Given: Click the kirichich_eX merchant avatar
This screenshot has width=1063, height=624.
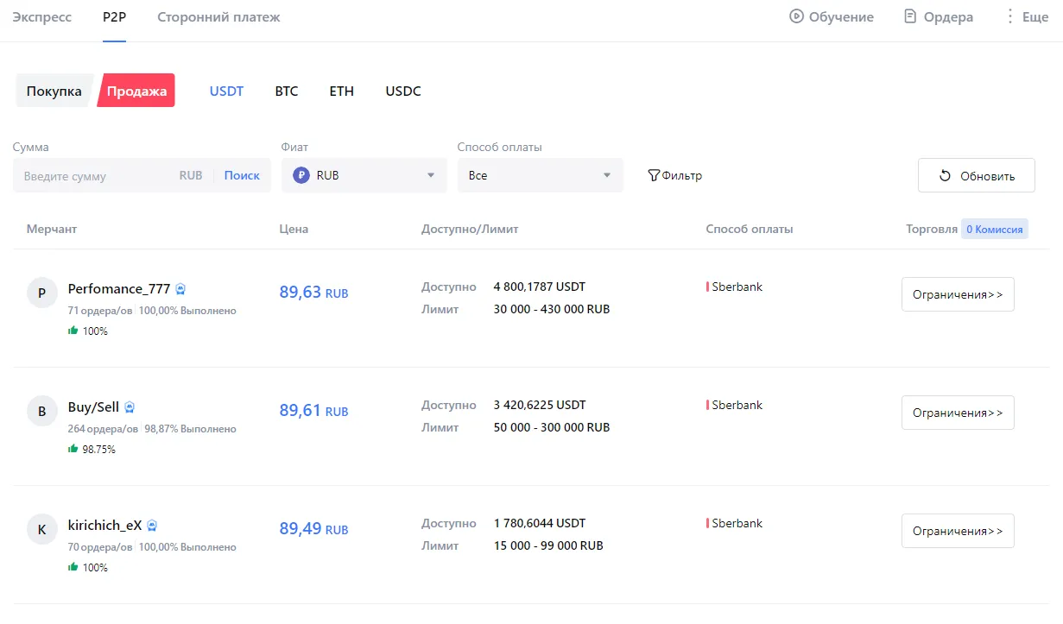Looking at the screenshot, I should [x=41, y=529].
